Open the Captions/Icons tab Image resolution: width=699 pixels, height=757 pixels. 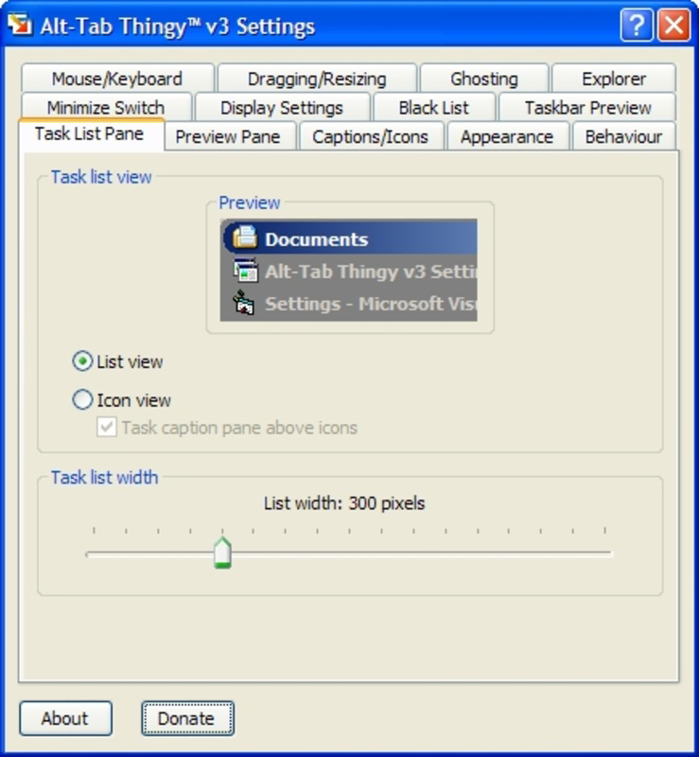(x=371, y=136)
